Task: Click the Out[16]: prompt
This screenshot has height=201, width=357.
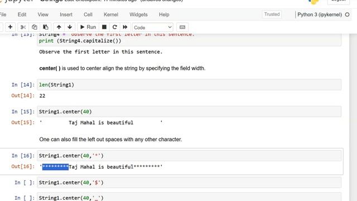Action: click(23, 166)
